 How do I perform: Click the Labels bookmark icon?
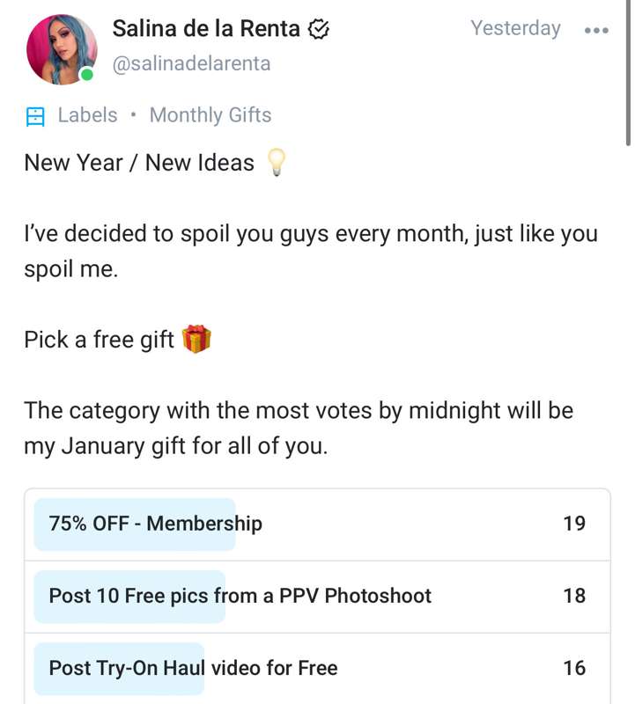point(35,116)
